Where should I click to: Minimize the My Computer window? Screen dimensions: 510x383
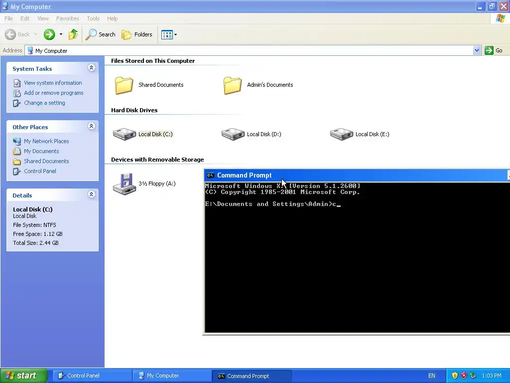tap(481, 6)
